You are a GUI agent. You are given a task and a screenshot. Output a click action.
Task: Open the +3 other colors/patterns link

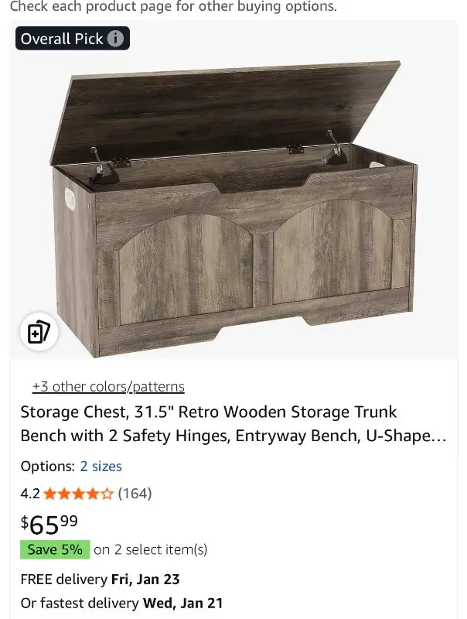(108, 386)
